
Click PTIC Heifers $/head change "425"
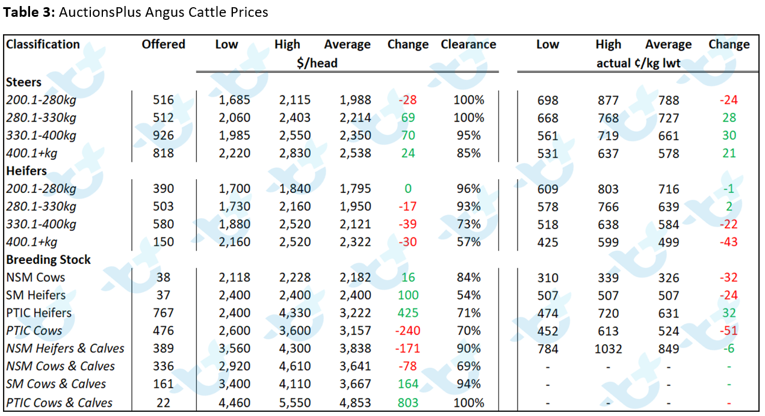pyautogui.click(x=408, y=313)
